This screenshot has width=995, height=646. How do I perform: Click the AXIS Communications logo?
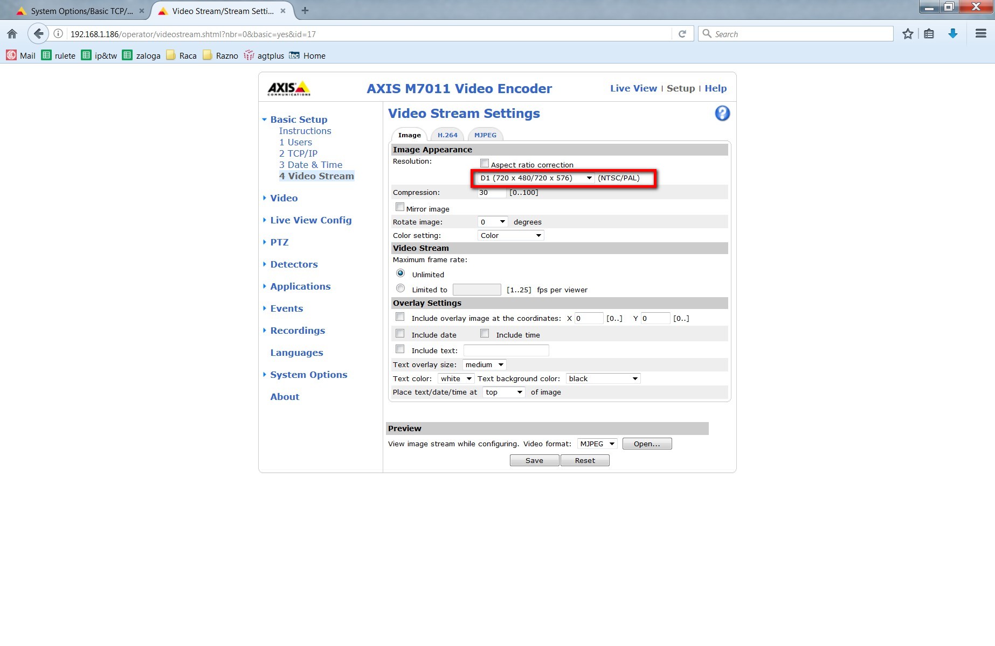289,88
